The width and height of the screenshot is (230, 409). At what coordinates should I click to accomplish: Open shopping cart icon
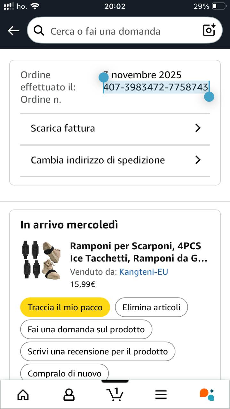115,395
